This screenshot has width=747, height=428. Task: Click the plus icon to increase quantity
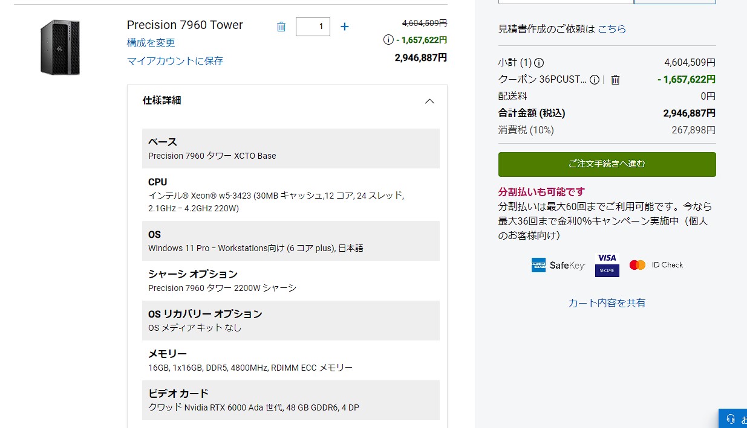click(x=344, y=27)
